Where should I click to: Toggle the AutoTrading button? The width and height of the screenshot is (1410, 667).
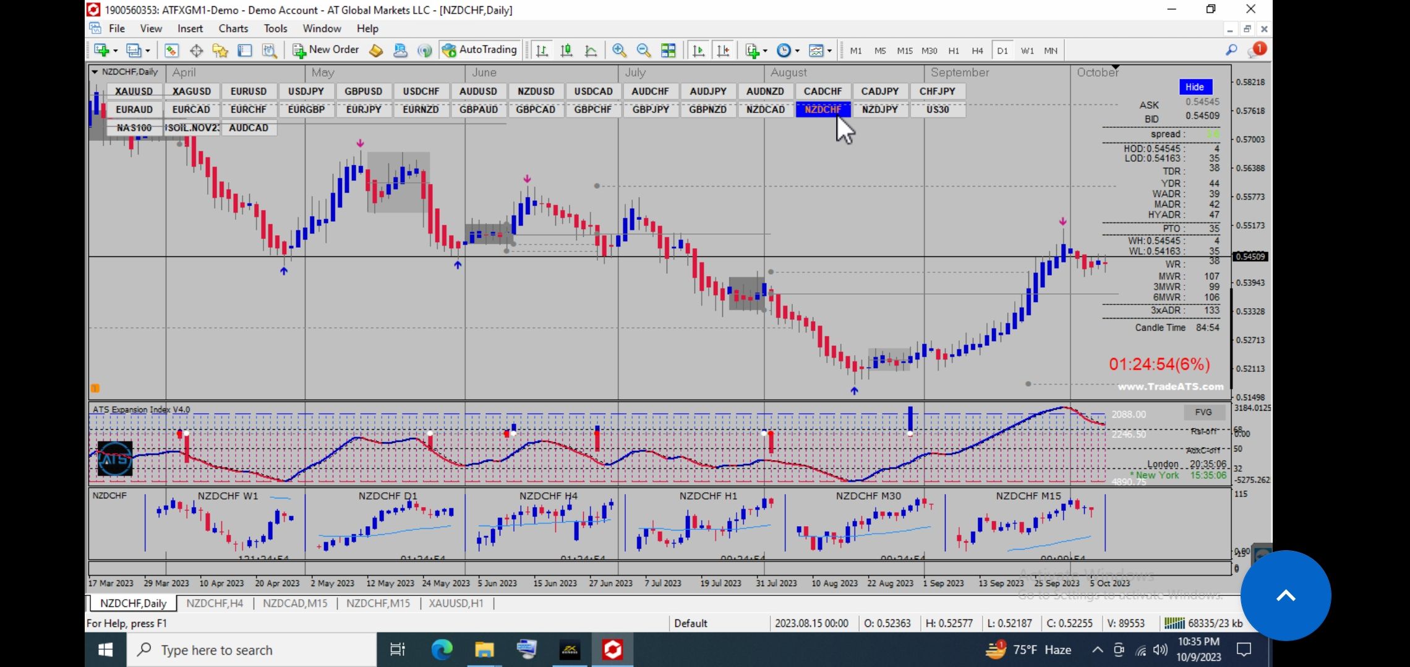coord(480,50)
